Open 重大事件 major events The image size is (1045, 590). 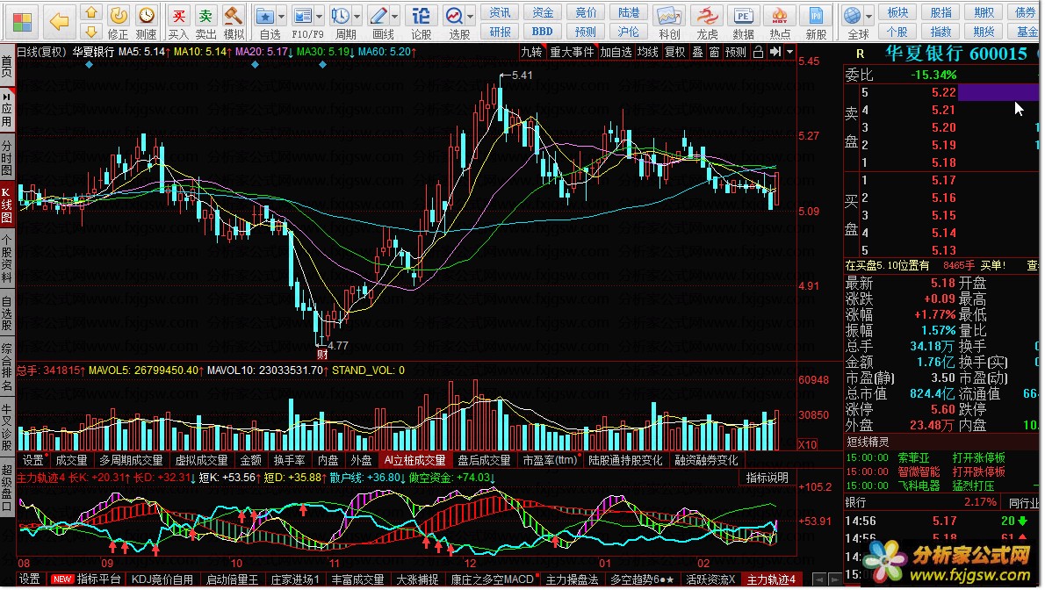pyautogui.click(x=572, y=52)
